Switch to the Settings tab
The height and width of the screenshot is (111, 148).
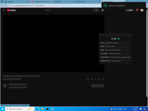point(65,2)
